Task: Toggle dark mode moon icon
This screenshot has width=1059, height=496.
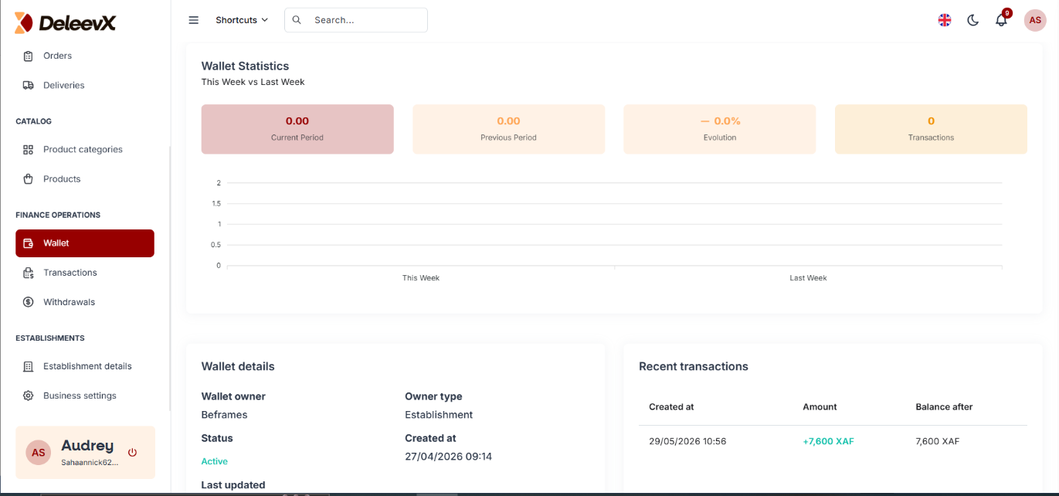Action: [x=973, y=20]
